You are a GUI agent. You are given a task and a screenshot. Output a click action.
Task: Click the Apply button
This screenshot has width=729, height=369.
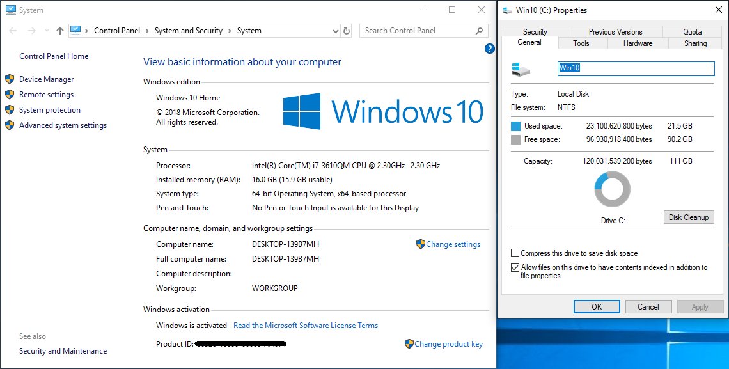coord(700,307)
